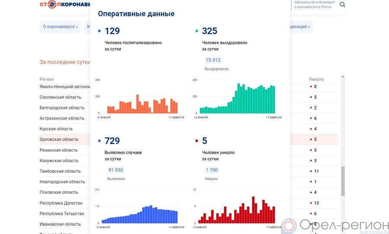Open the «О коронавирусе» dropdown menu
This screenshot has height=234, width=389.
tap(60, 27)
